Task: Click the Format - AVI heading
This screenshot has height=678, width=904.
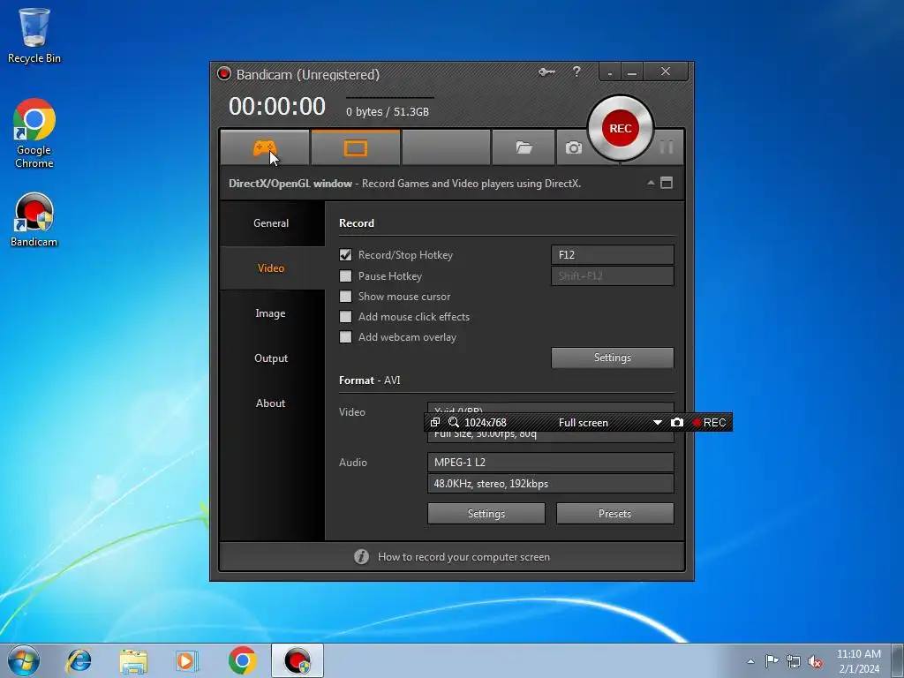Action: point(370,380)
